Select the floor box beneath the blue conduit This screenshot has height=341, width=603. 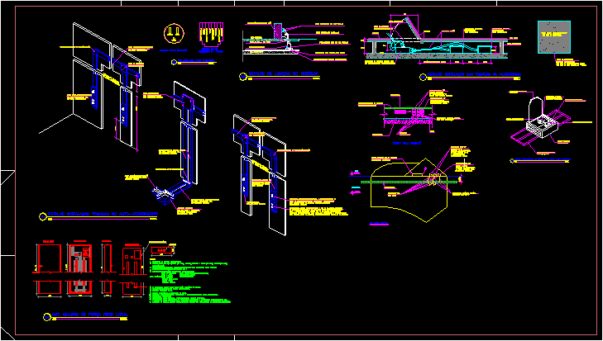pos(163,195)
